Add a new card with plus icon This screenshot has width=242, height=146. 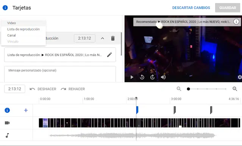26,110
